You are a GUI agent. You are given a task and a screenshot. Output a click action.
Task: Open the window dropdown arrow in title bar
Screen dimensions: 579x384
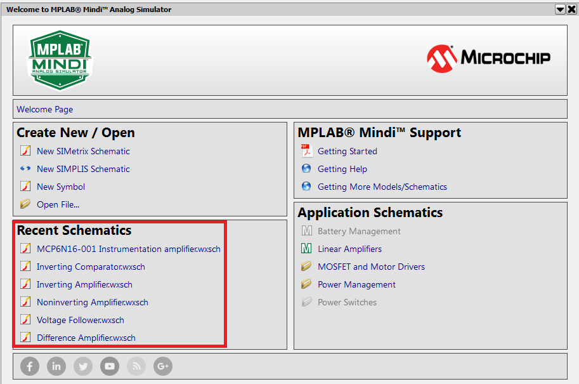pyautogui.click(x=560, y=10)
